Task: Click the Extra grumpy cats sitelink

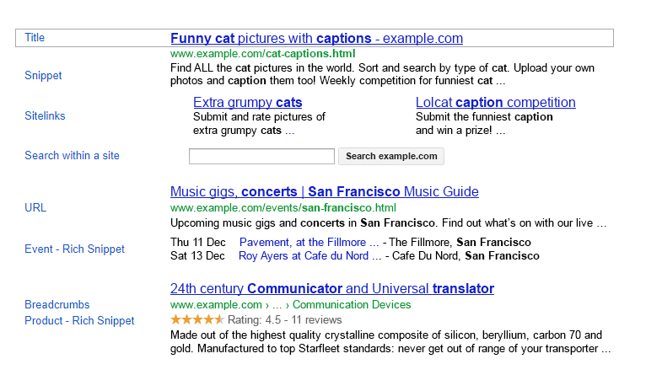Action: pyautogui.click(x=247, y=103)
